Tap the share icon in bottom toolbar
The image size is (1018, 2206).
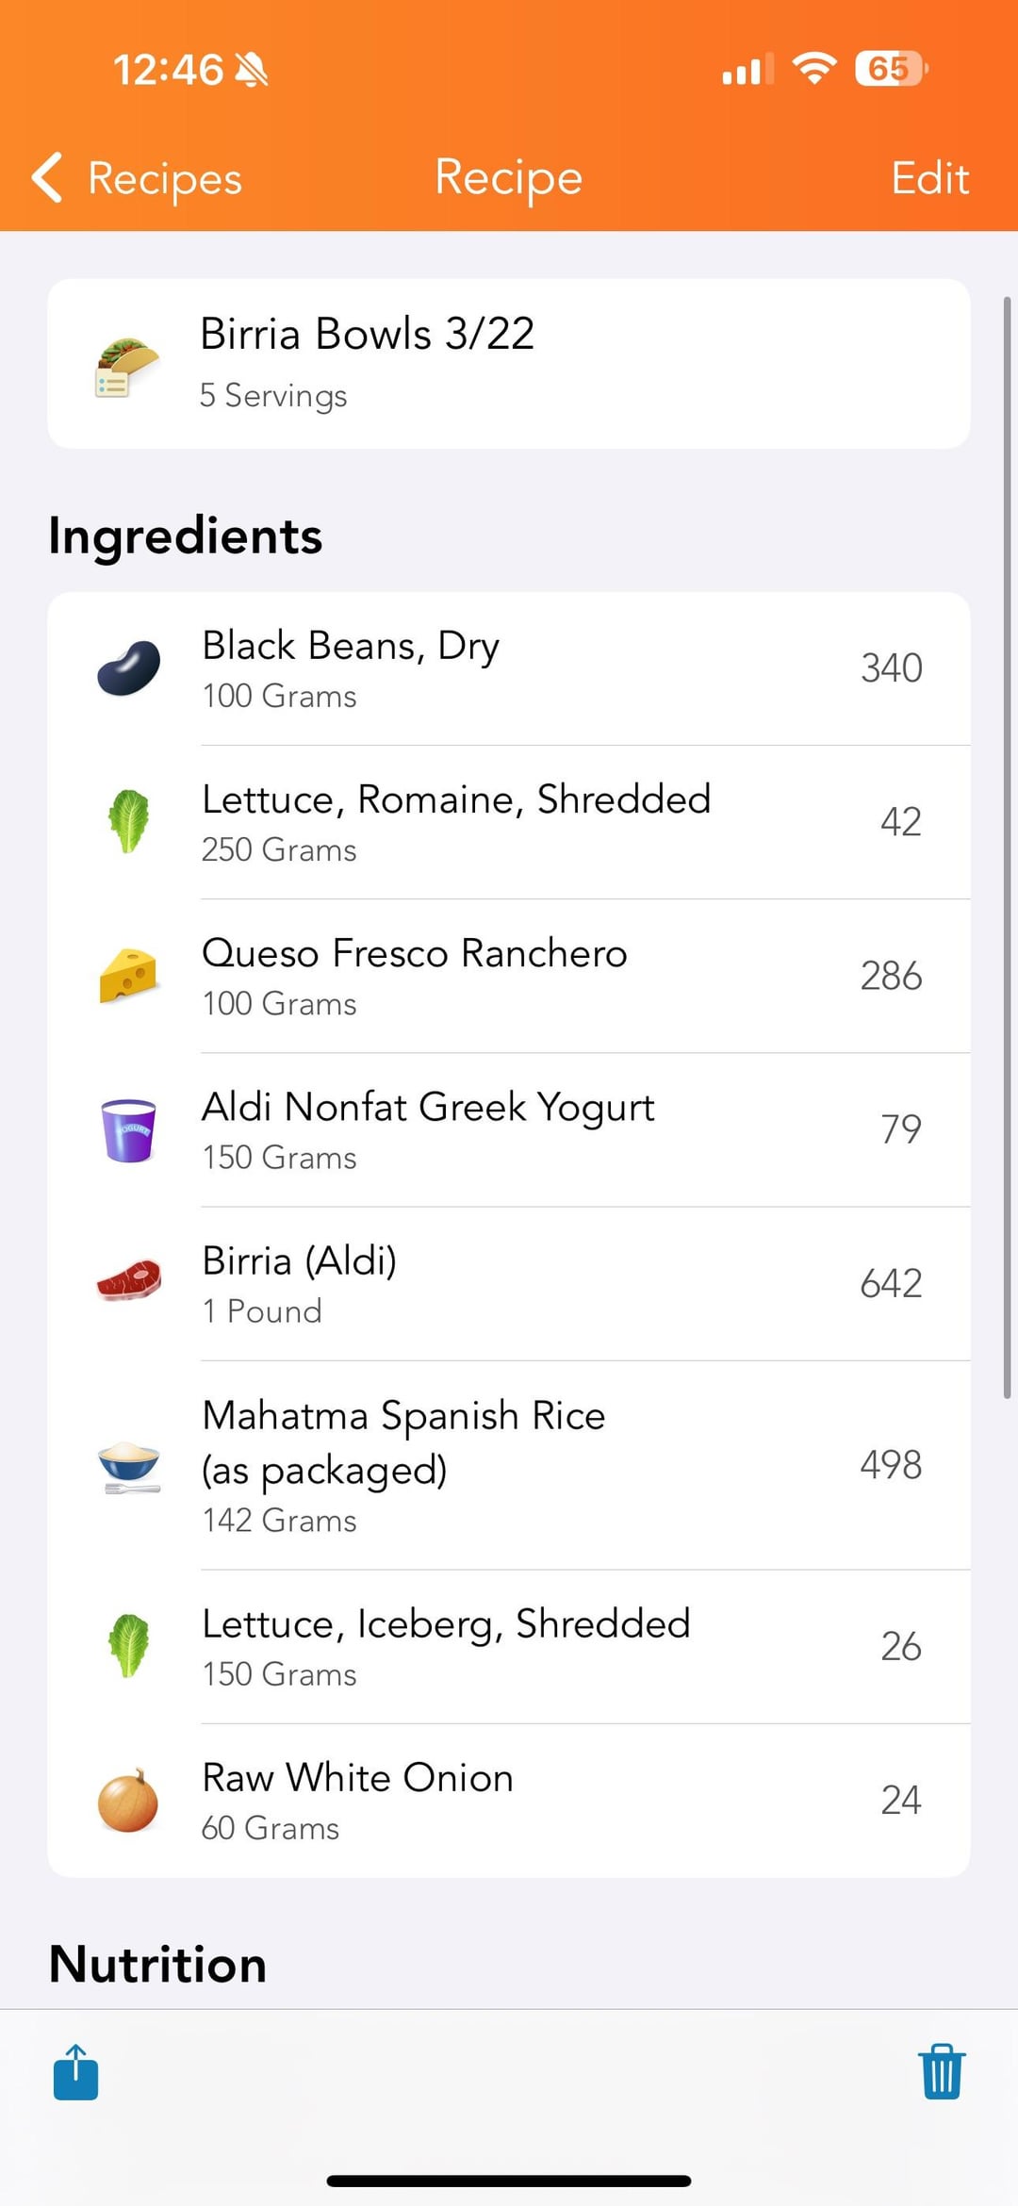[x=76, y=2072]
